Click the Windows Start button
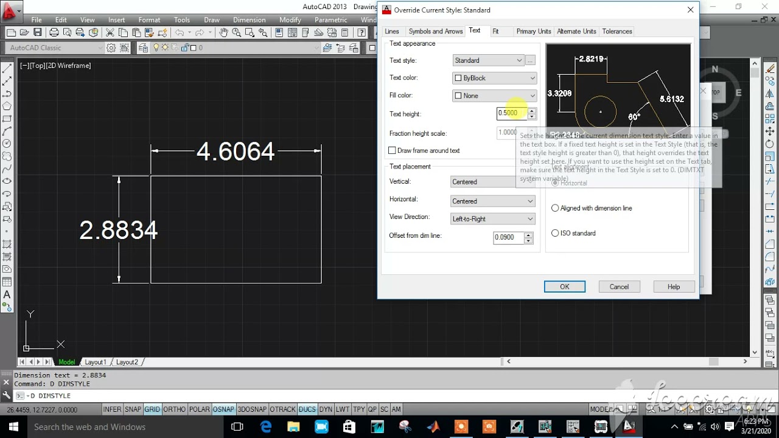Viewport: 779px width, 438px height. [x=13, y=427]
